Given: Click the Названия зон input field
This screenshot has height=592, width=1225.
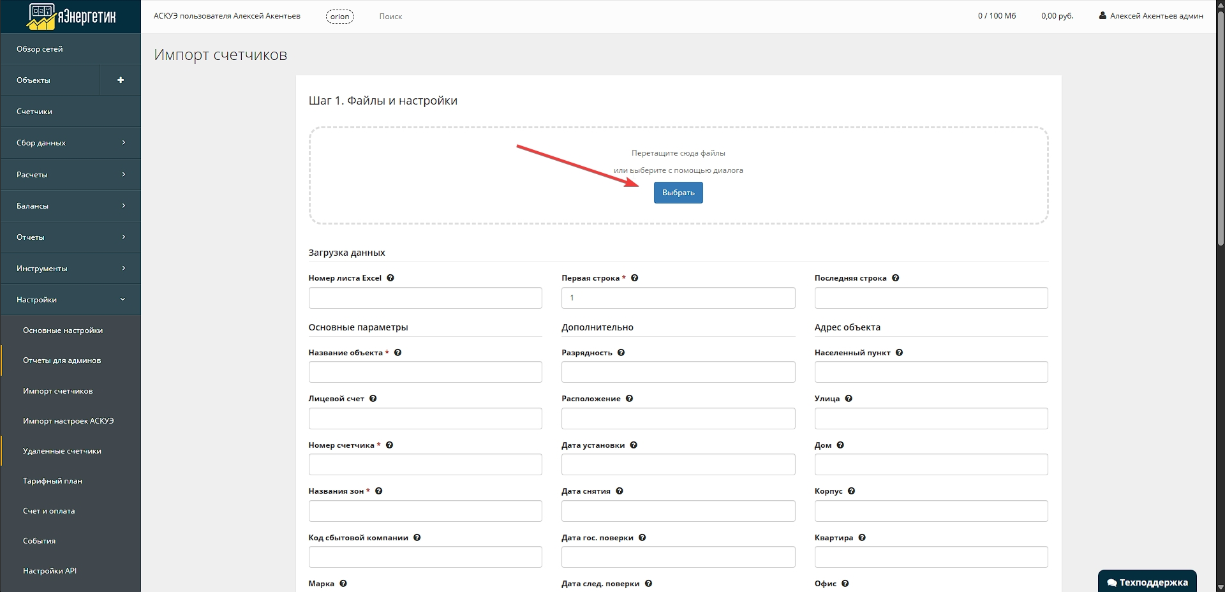Looking at the screenshot, I should pyautogui.click(x=426, y=511).
